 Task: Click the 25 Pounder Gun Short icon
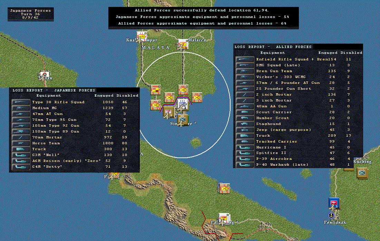(245, 89)
